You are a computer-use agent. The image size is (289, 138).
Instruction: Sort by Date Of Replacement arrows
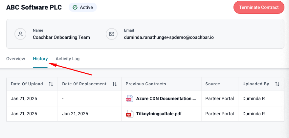[x=115, y=84]
